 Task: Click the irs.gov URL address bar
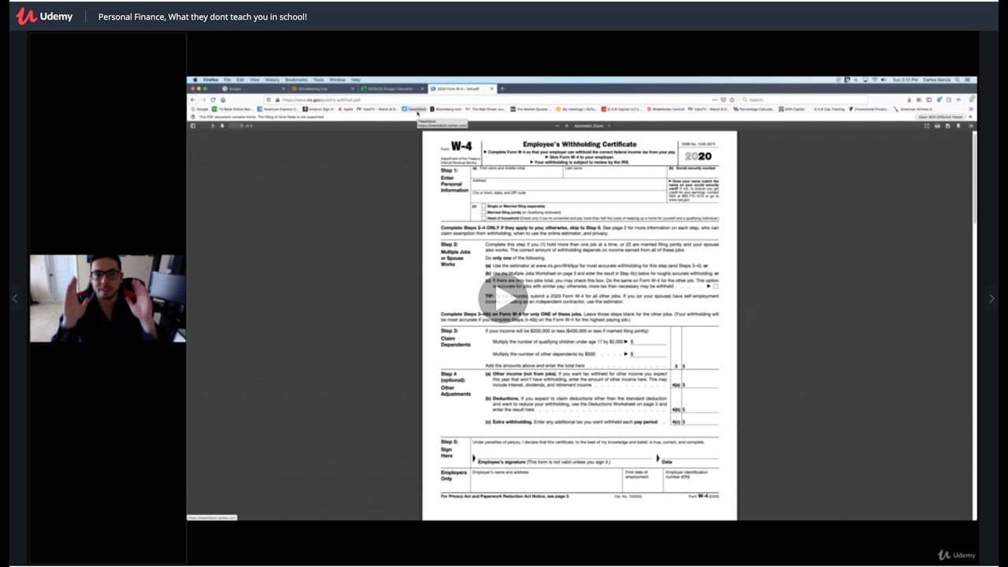[500, 100]
